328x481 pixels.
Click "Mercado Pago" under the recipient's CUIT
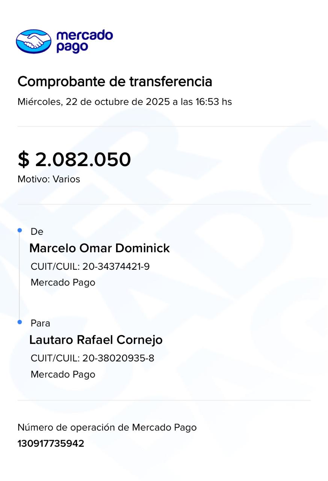tap(63, 374)
